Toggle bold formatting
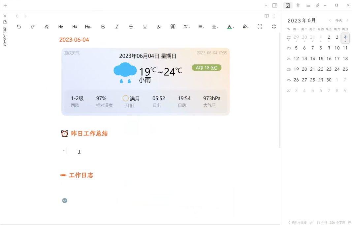Viewport: 352px width, 225px height. click(103, 26)
